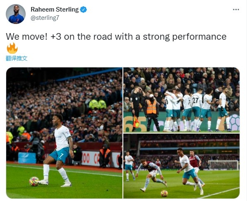This screenshot has height=201, width=247.
Task: Click the yellow-jacketed stewards in the crowd
Action: pyautogui.click(x=98, y=104)
